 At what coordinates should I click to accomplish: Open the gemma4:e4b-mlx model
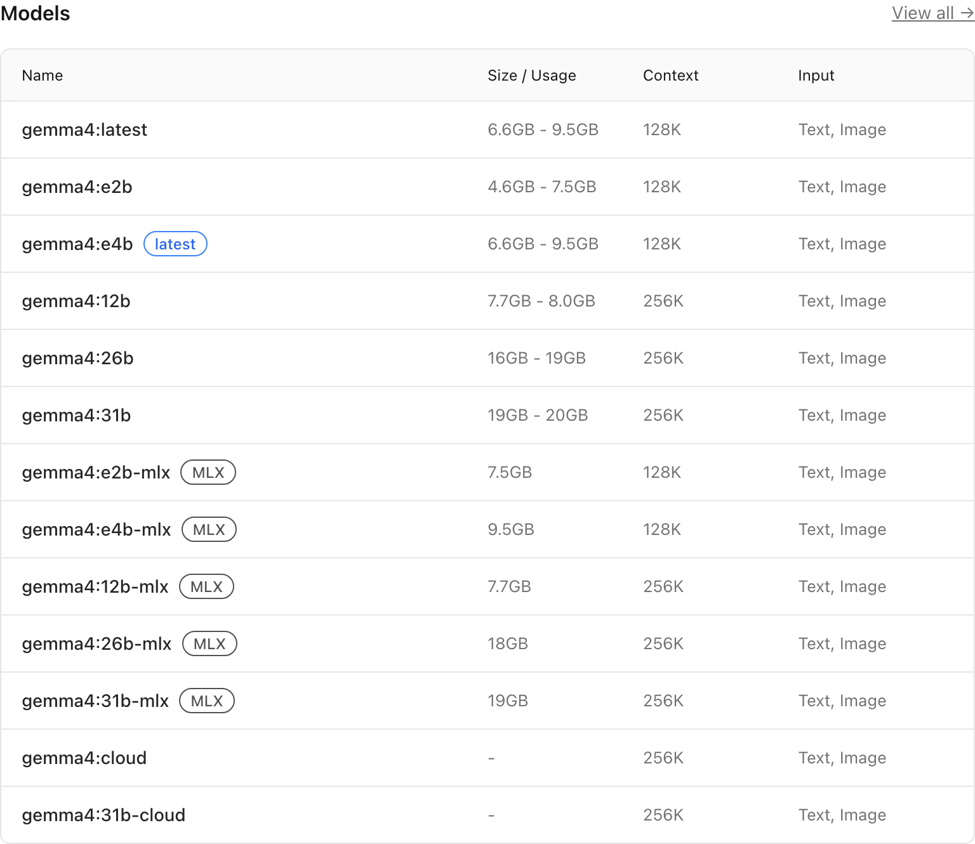tap(96, 529)
